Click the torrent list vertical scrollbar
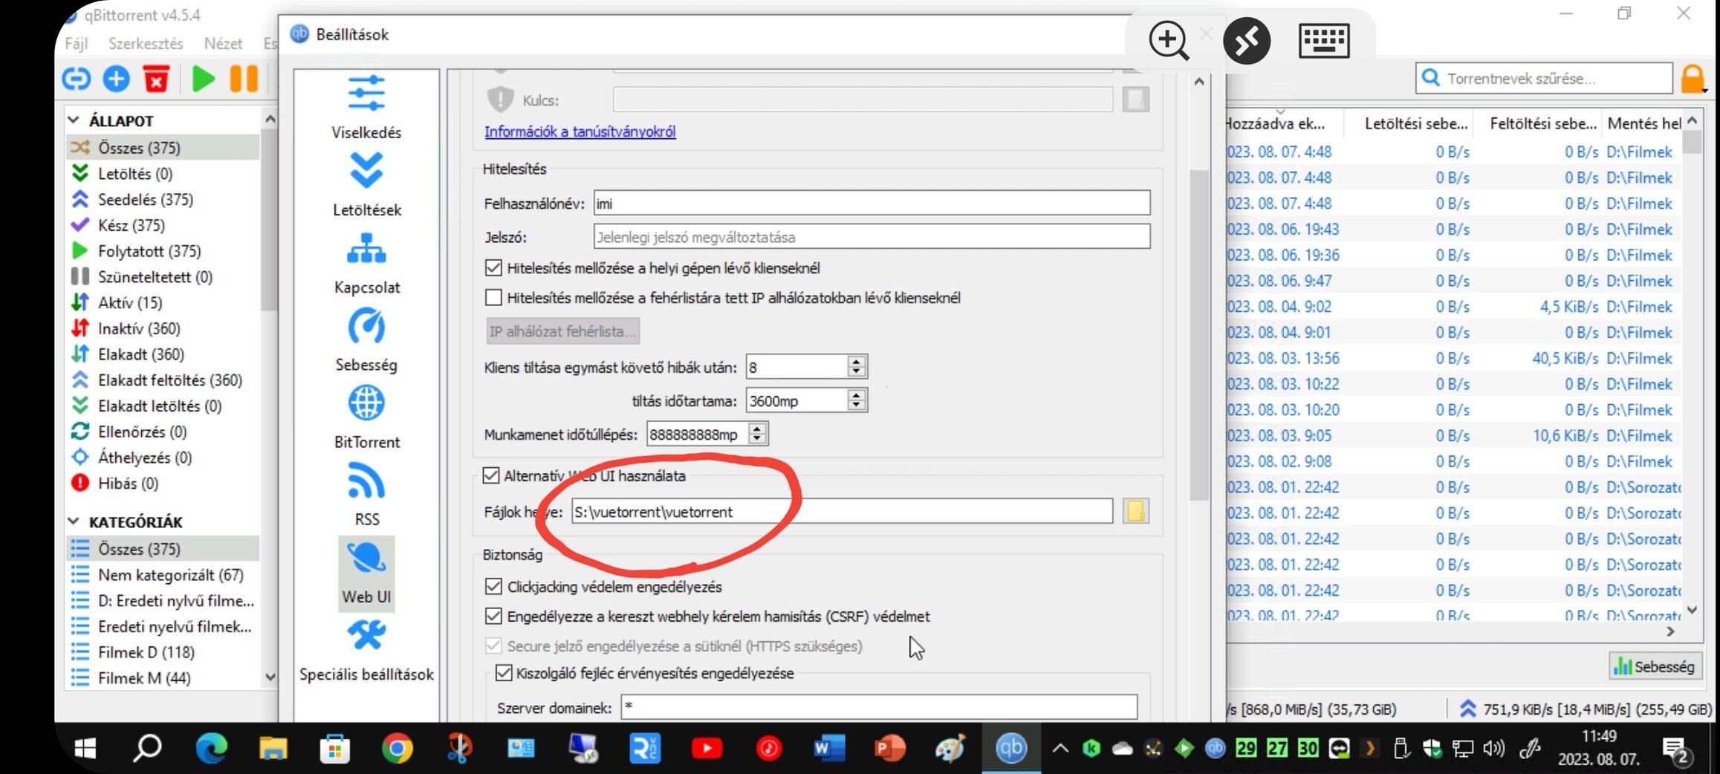Image resolution: width=1720 pixels, height=774 pixels. click(1693, 141)
